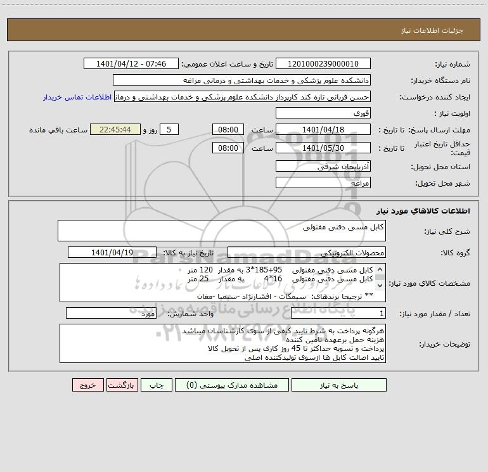Click general description field 'کابل مسی دفنی مفتولی'
Viewport: 488px width, 472px height.
coord(222,231)
